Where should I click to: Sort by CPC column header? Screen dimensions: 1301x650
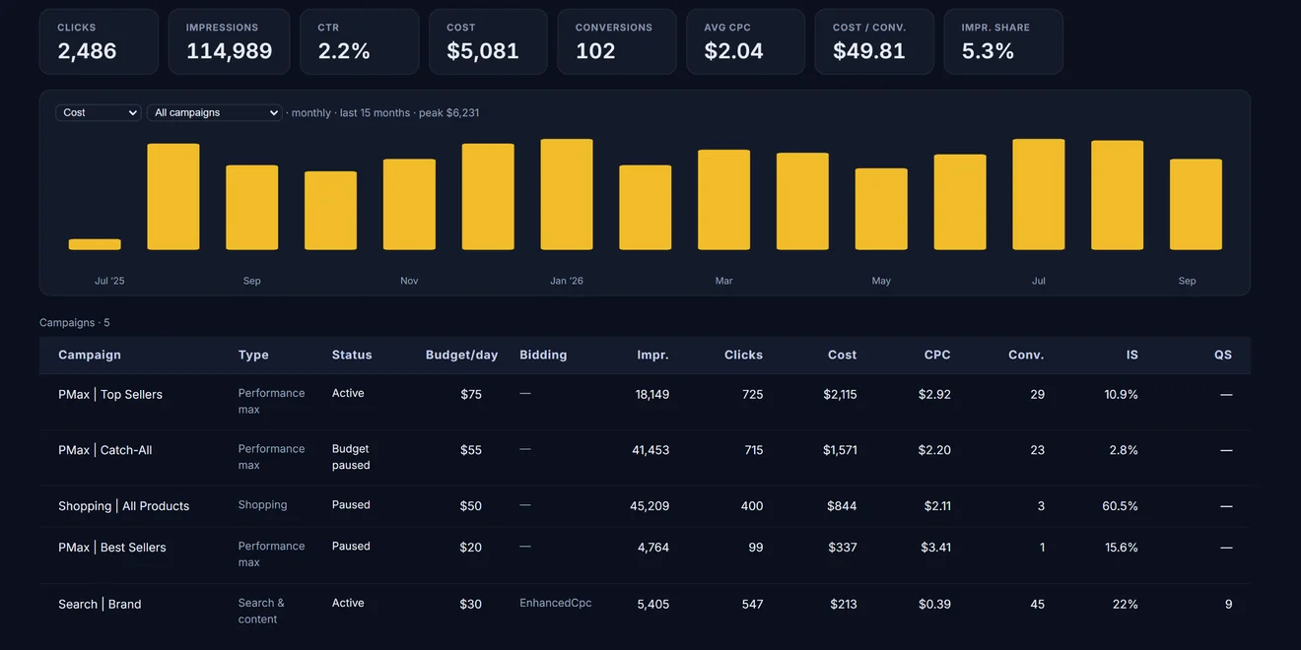[937, 355]
